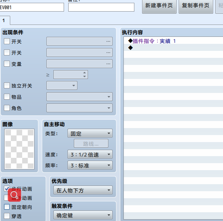223x221 pixels.
Task: Check the 独立开关 condition checkbox
Action: [x=7, y=86]
